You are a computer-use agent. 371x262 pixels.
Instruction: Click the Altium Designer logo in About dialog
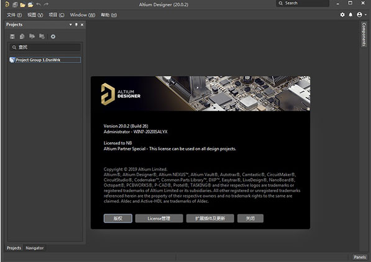coord(121,94)
